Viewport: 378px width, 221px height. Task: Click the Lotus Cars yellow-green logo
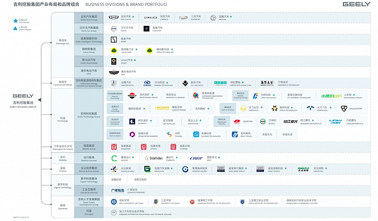[114, 51]
